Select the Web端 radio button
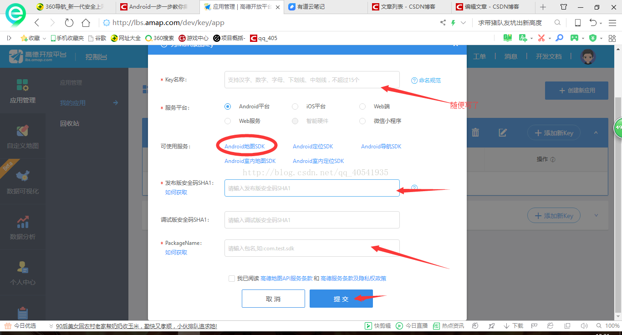This screenshot has height=335, width=622. pyautogui.click(x=362, y=107)
